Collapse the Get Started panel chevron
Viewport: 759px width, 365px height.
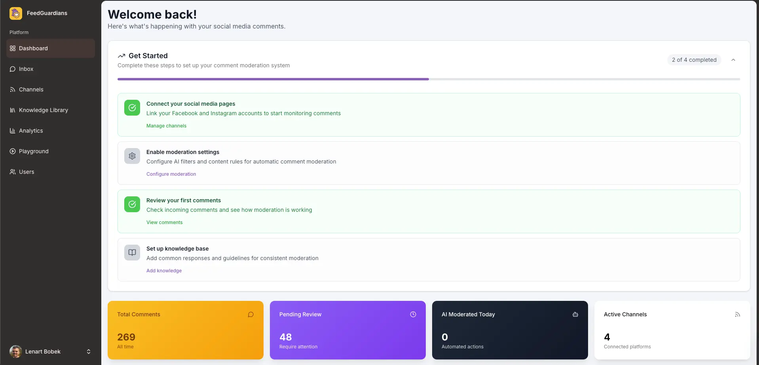pyautogui.click(x=733, y=60)
